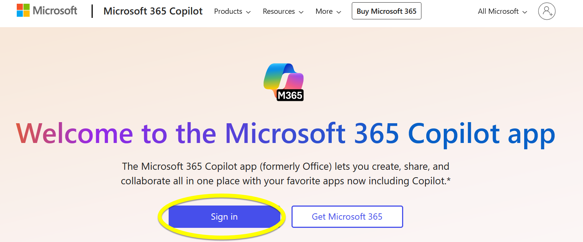Click the asterisk after "including Copilot."

449,180
